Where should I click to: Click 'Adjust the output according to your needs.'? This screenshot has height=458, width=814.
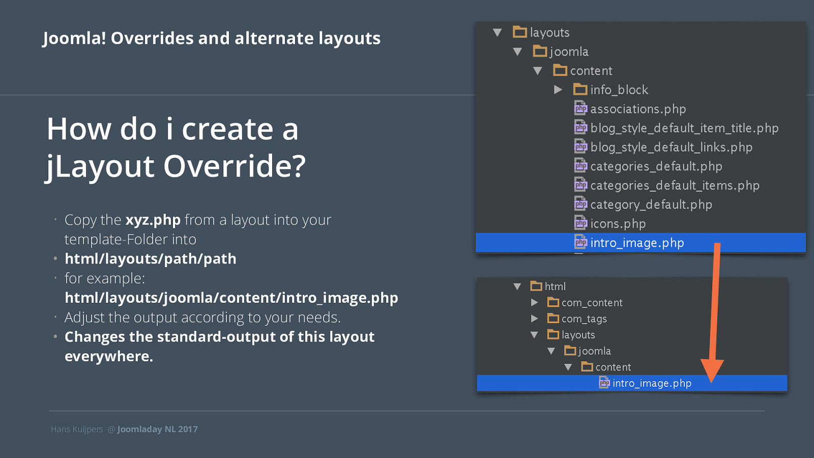click(x=202, y=318)
